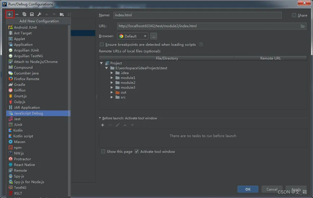
Task: Click the save configuration icon
Action: pyautogui.click(x=32, y=14)
